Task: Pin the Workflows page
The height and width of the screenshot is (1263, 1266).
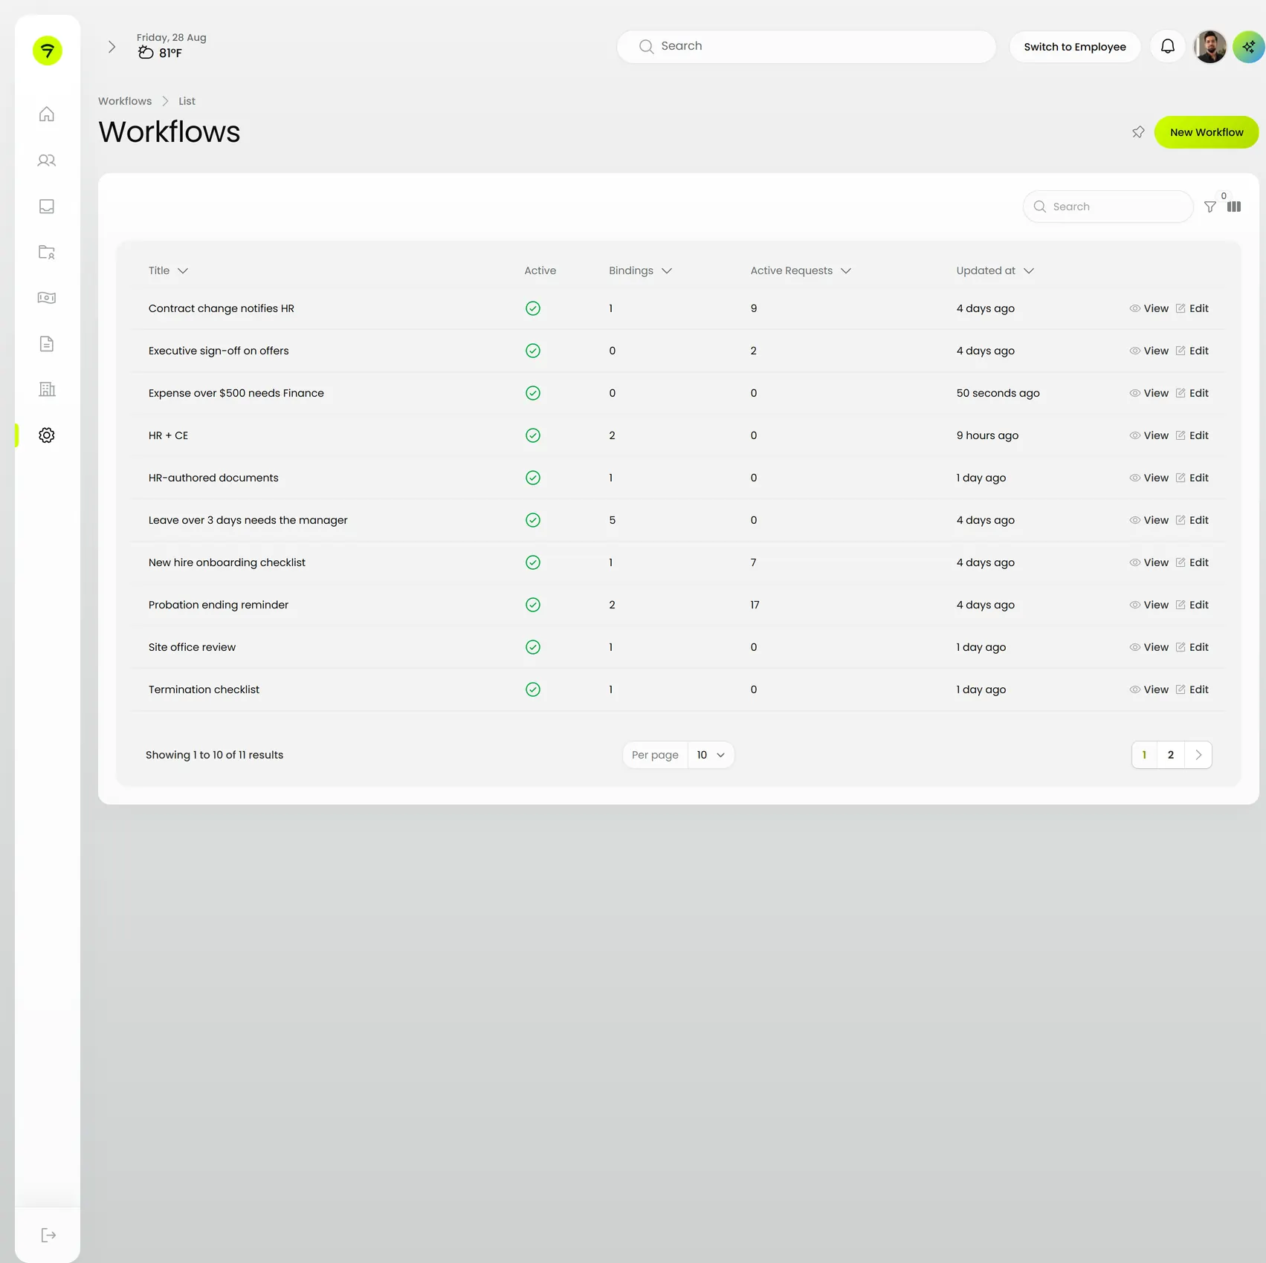Action: coord(1138,132)
